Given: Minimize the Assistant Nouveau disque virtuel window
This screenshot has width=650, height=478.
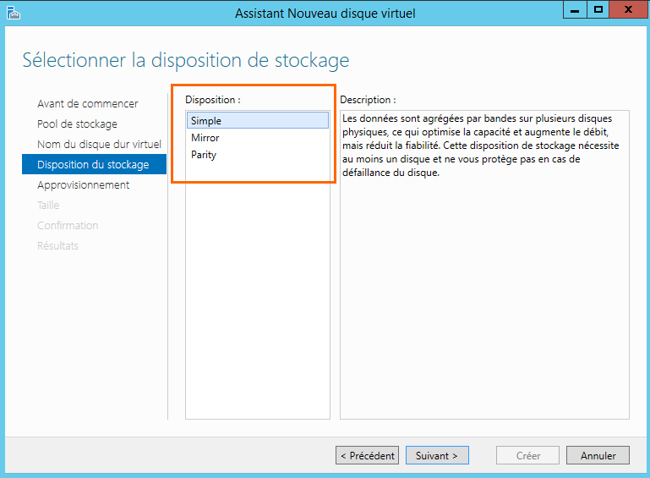Looking at the screenshot, I should [x=576, y=10].
